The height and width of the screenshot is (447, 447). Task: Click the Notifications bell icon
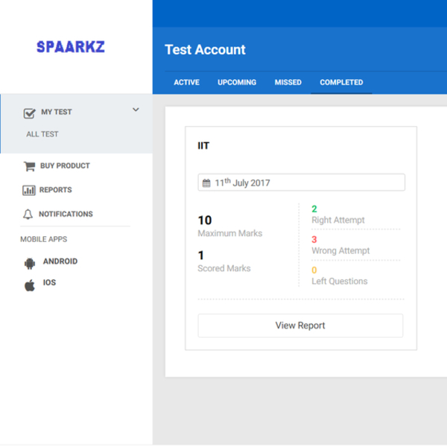[28, 215]
